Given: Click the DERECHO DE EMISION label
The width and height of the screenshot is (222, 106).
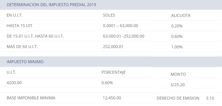Looking at the screenshot, I should [178, 98].
